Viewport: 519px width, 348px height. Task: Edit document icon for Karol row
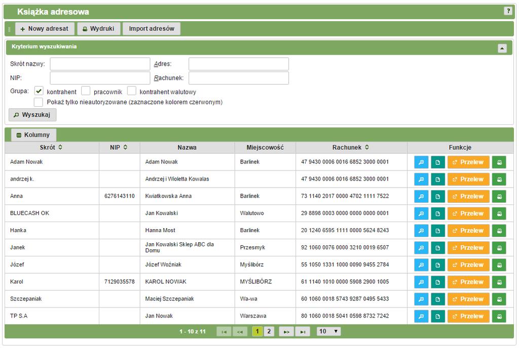click(x=437, y=282)
